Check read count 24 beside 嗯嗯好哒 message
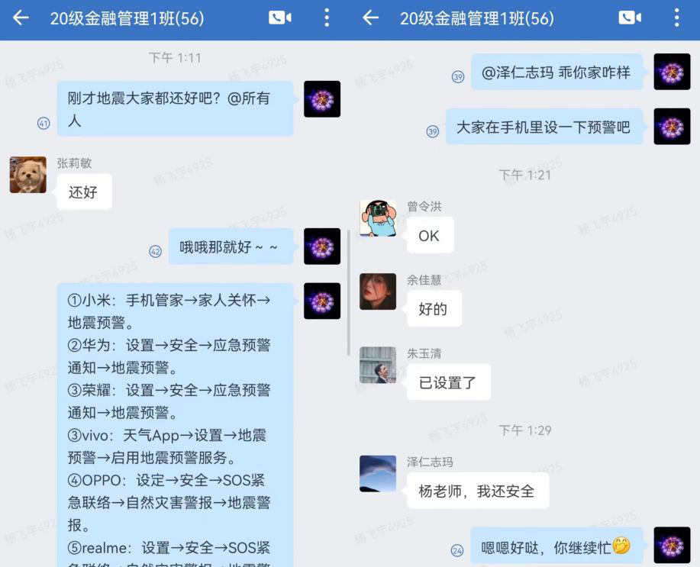This screenshot has width=700, height=567. [x=457, y=550]
